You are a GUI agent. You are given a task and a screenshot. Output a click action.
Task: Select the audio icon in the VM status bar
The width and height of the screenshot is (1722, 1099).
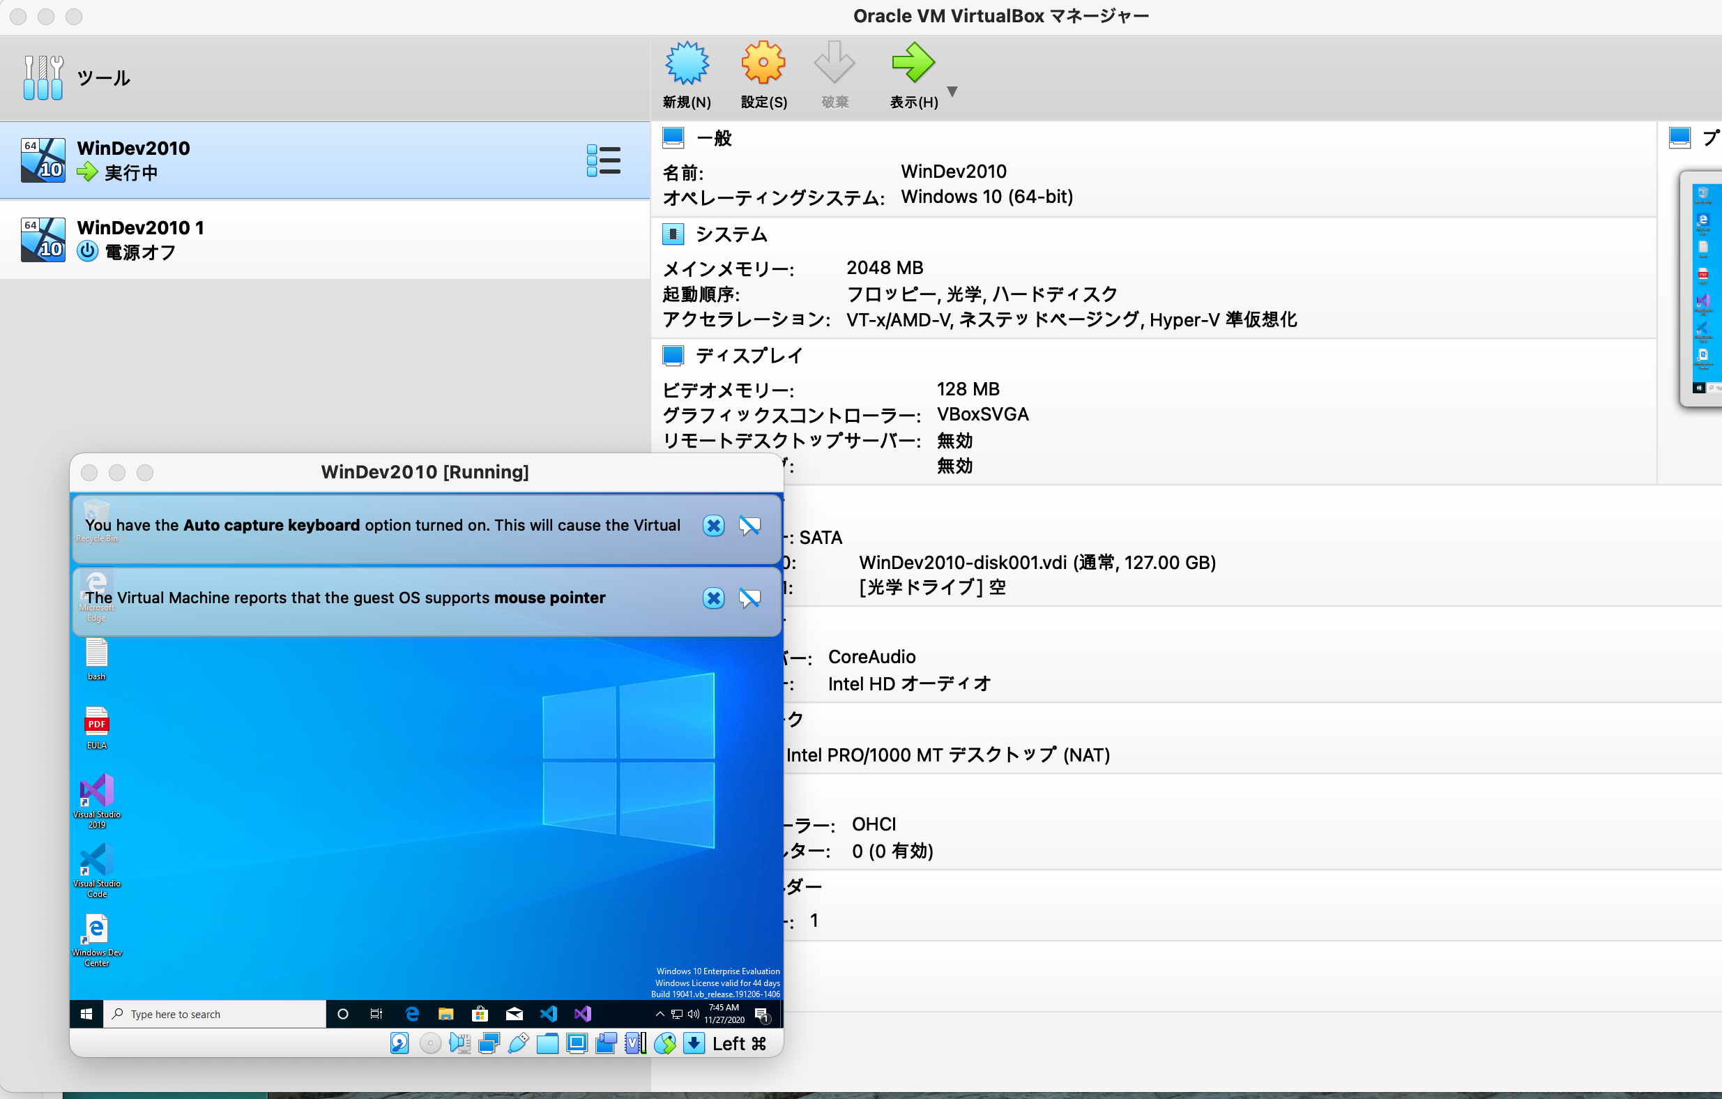point(460,1043)
